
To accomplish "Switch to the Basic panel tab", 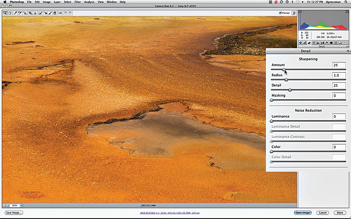I will pos(301,42).
